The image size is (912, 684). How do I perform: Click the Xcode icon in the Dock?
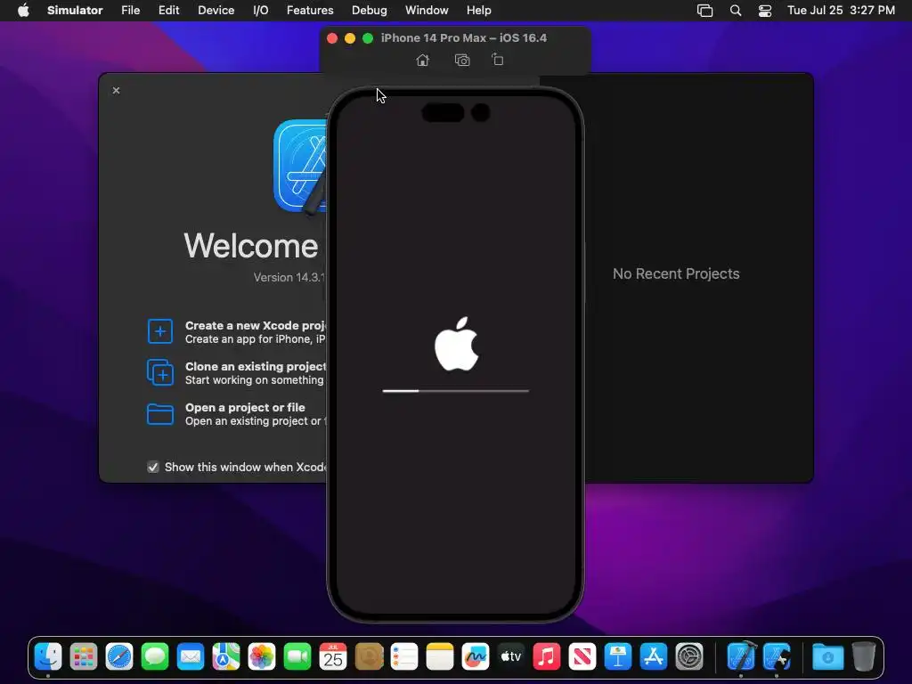742,656
